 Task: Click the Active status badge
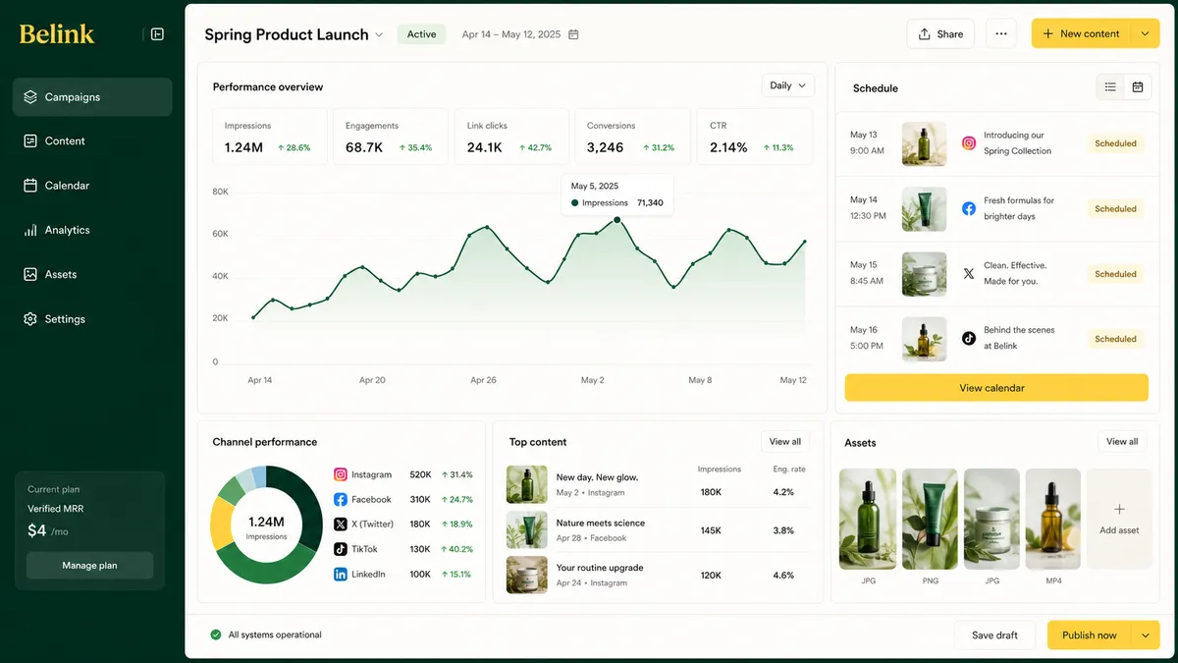click(x=421, y=34)
